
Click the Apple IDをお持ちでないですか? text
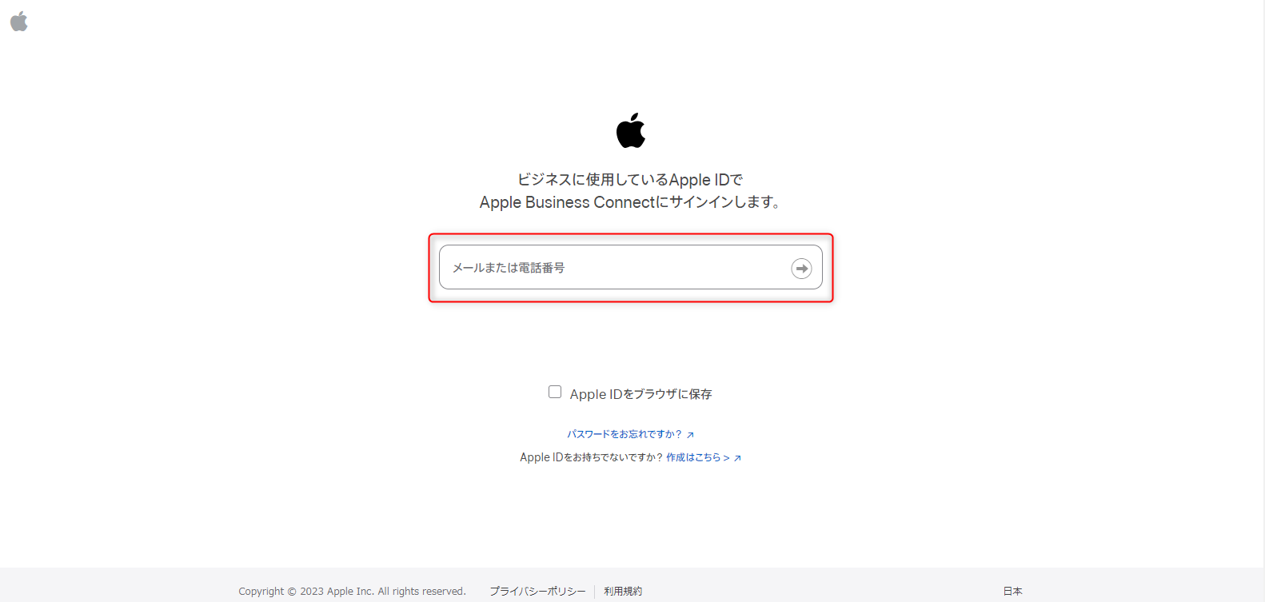(x=591, y=457)
